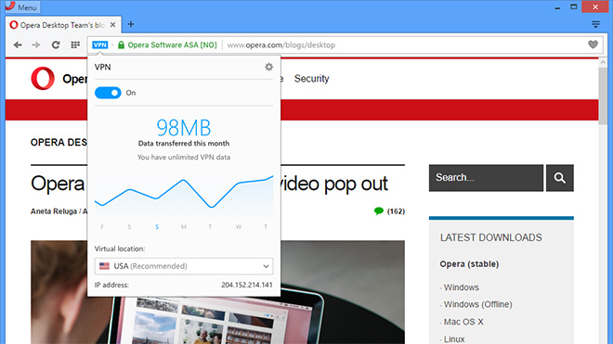Click the Mac OS X download link
613x344 pixels.
(x=463, y=322)
